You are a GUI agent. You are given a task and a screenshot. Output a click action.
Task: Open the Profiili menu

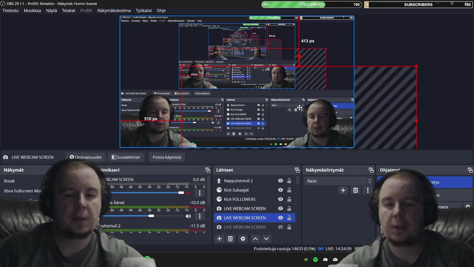[x=86, y=10]
